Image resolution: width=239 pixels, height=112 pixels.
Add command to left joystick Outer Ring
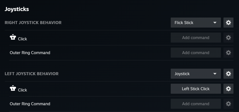196,104
